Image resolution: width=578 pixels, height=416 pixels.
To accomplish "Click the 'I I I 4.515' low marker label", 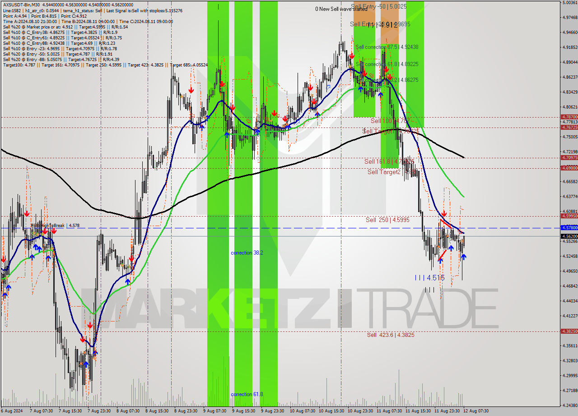I will click(429, 278).
